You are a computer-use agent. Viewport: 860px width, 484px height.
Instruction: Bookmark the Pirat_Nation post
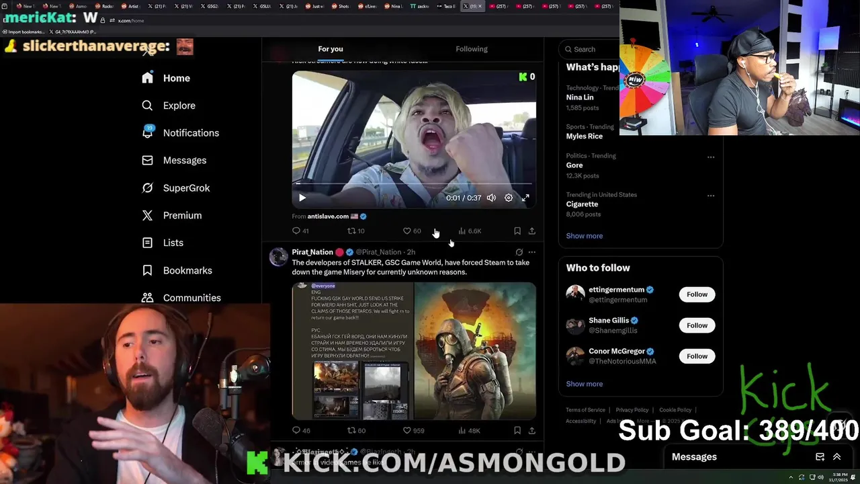click(x=517, y=430)
